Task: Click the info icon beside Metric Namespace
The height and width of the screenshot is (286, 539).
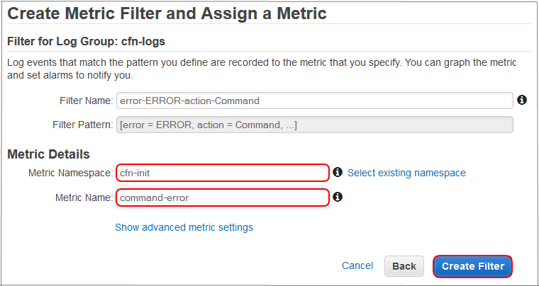Action: (x=338, y=173)
